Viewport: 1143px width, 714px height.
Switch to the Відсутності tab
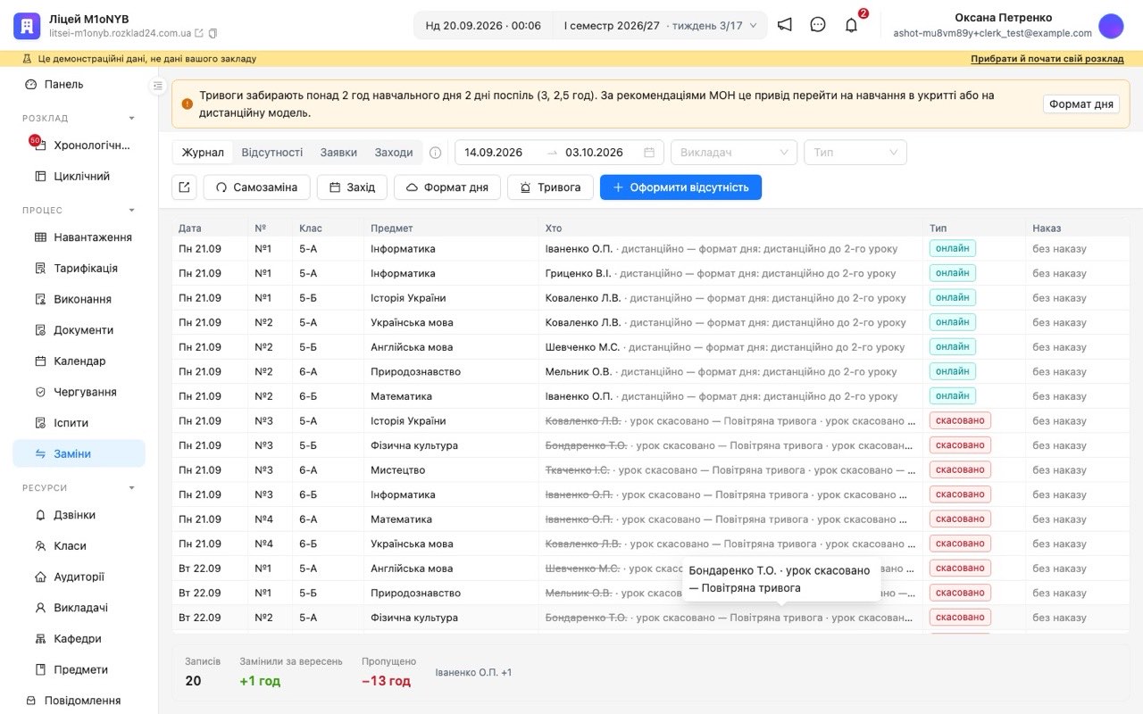pyautogui.click(x=271, y=153)
